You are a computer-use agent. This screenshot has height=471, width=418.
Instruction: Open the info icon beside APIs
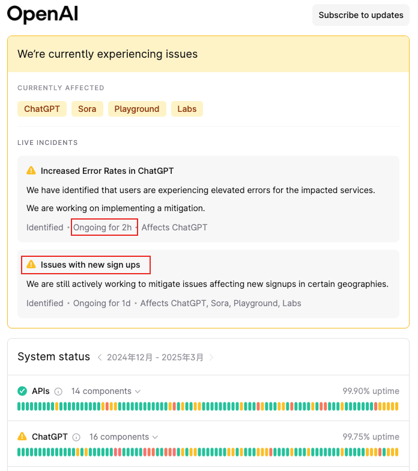(x=58, y=392)
